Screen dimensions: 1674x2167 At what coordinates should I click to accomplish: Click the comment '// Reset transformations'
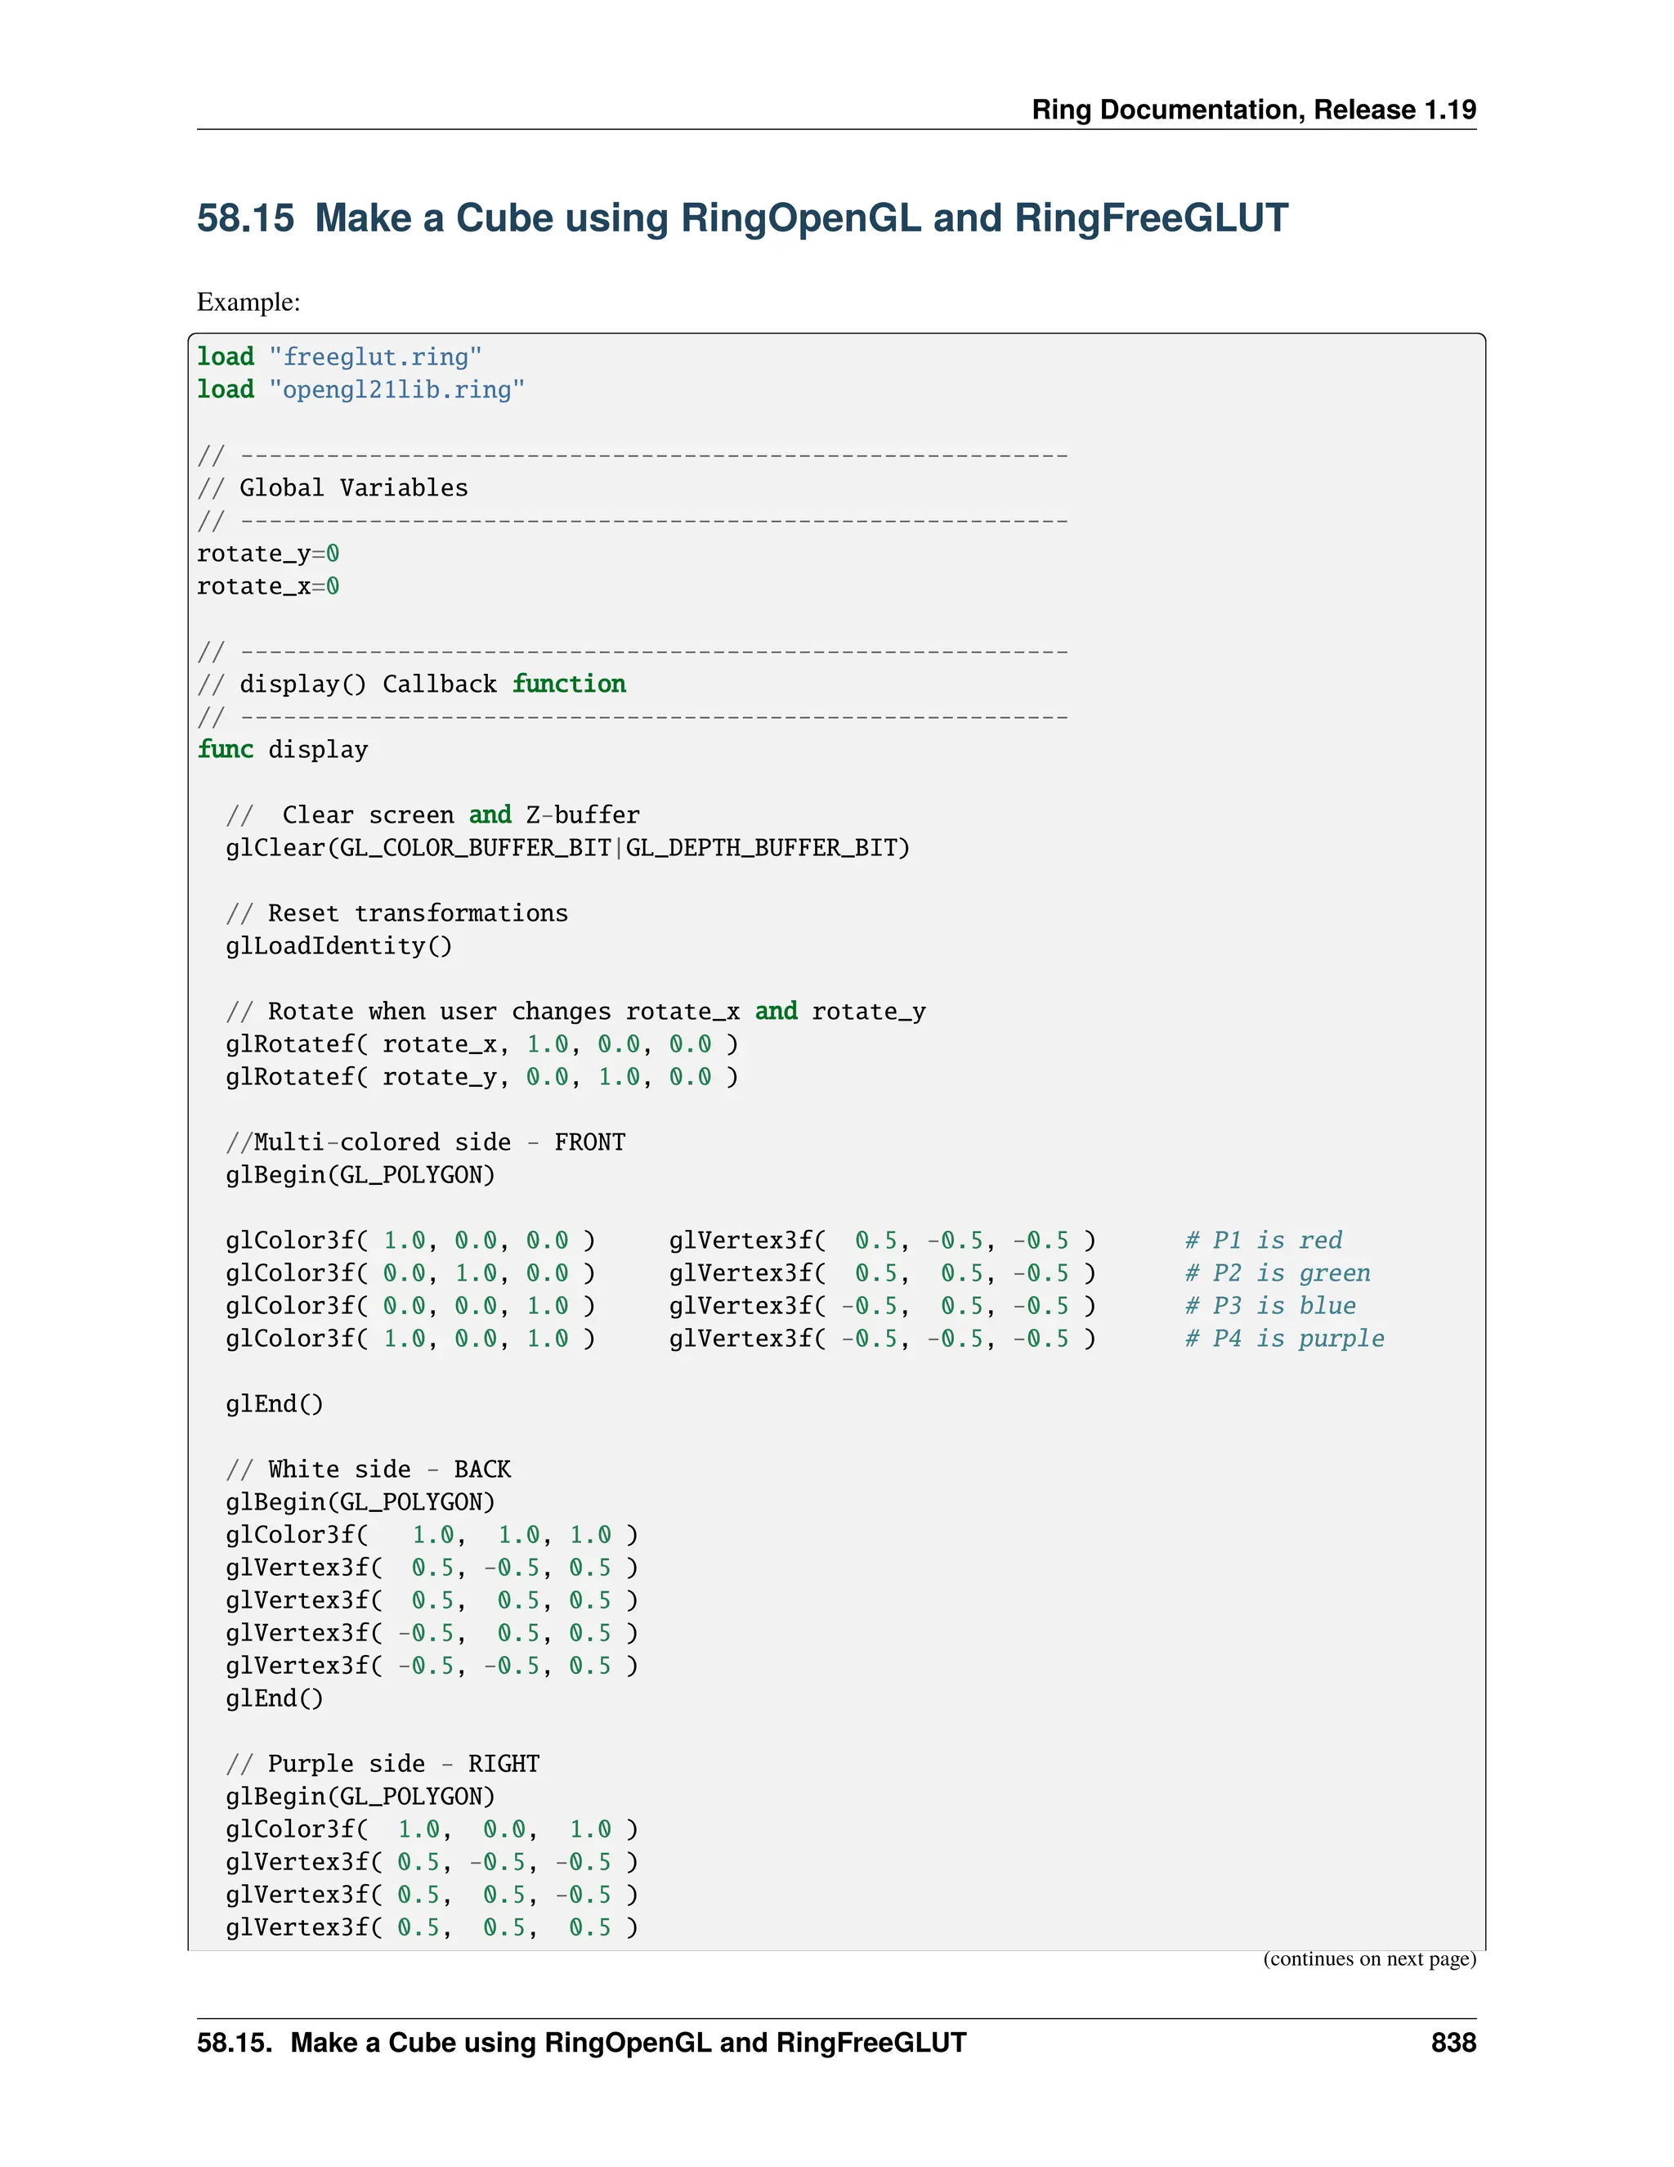(396, 913)
